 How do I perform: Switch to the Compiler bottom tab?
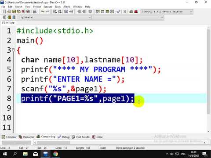click(x=9, y=137)
